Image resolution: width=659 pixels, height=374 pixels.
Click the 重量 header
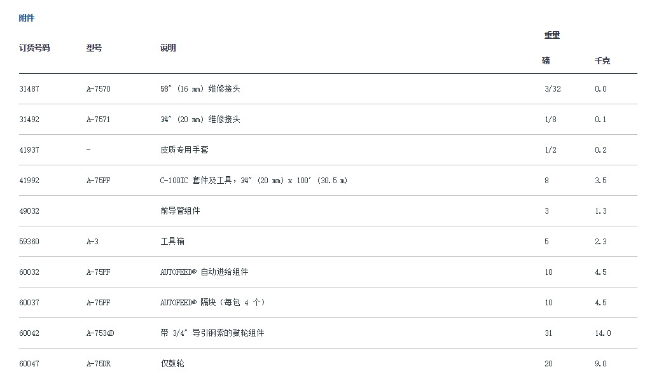click(x=551, y=36)
